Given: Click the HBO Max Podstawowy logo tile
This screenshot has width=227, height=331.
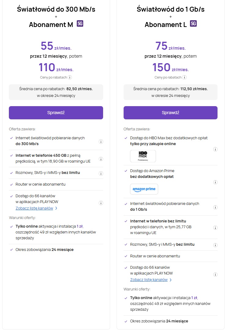Looking at the screenshot, I should coord(143,156).
